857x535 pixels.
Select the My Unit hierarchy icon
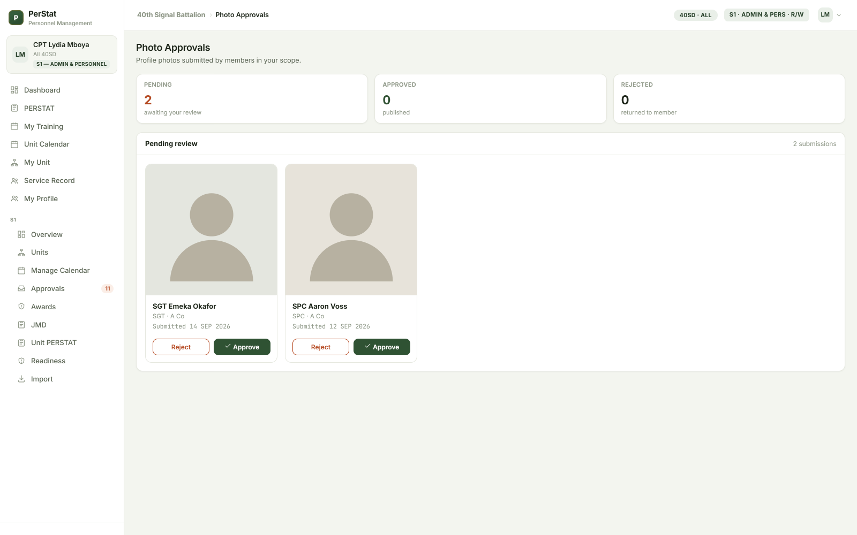click(x=14, y=162)
